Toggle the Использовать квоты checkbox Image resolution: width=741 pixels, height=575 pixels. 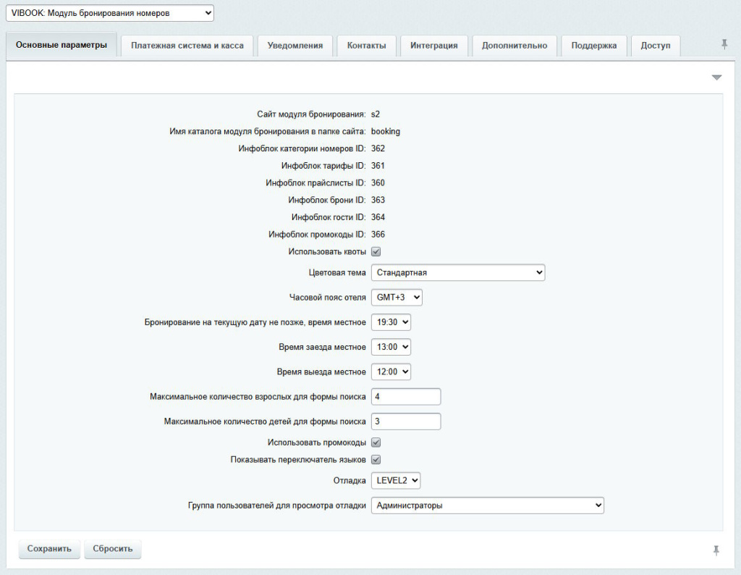coord(376,251)
